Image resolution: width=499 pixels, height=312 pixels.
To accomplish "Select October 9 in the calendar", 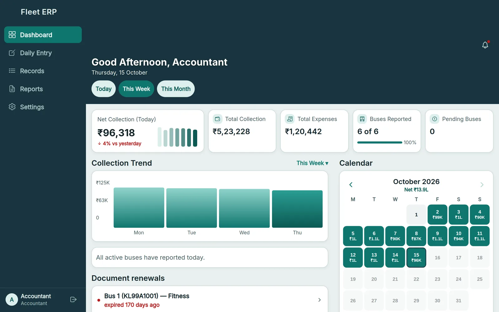I will 437,236.
